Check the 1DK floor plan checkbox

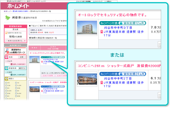coord(6,85)
